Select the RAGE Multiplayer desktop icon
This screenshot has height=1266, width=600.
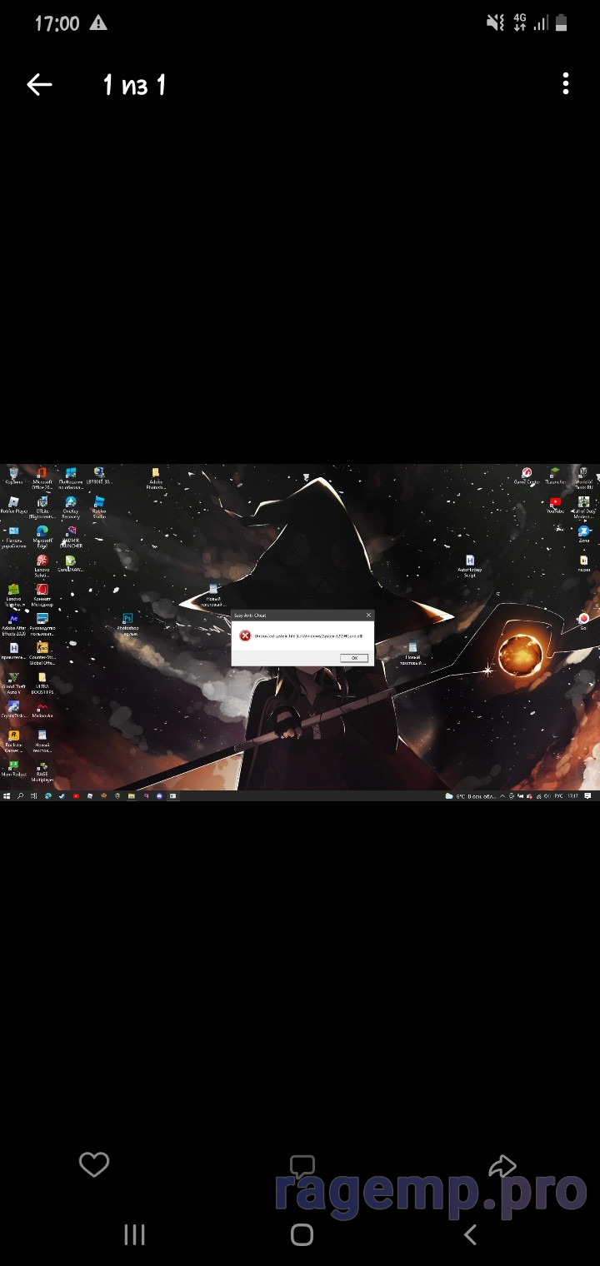point(42,771)
